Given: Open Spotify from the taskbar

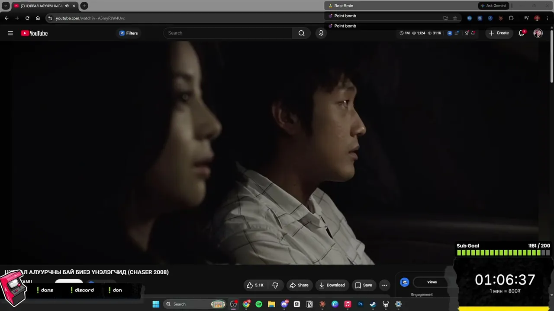Looking at the screenshot, I should [259, 304].
